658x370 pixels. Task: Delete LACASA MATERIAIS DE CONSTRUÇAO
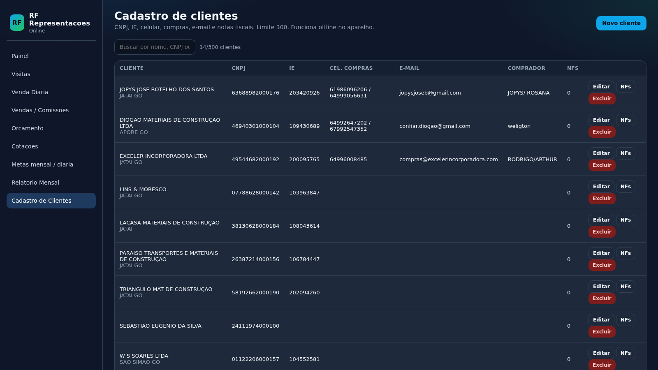tap(602, 232)
